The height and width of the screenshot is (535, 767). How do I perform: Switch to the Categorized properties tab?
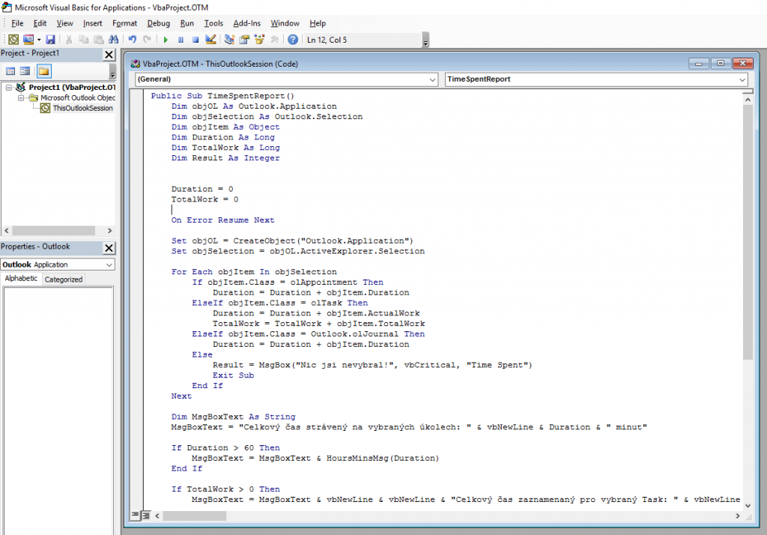click(64, 279)
